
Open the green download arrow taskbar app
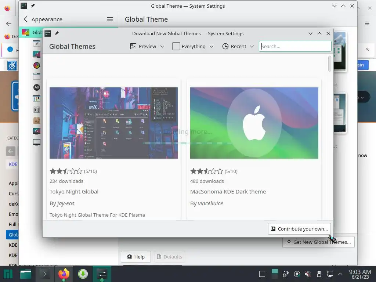pos(83,274)
